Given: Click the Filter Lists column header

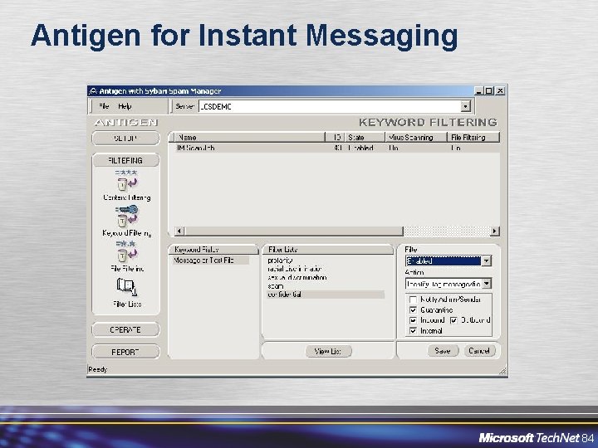Looking at the screenshot, I should click(x=328, y=250).
